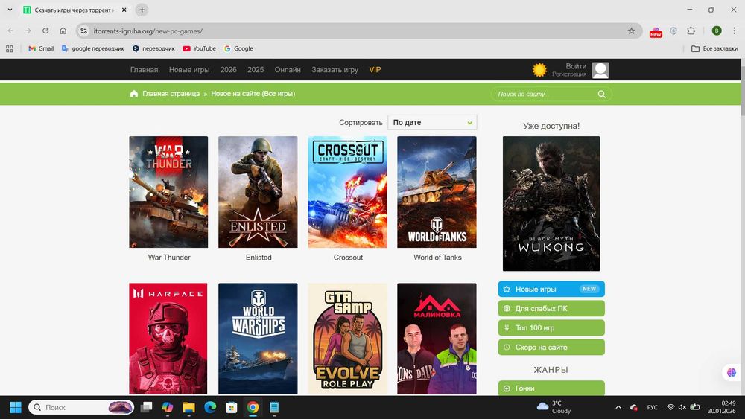Open the Black Myth Wukong banner
The width and height of the screenshot is (745, 419).
[551, 204]
